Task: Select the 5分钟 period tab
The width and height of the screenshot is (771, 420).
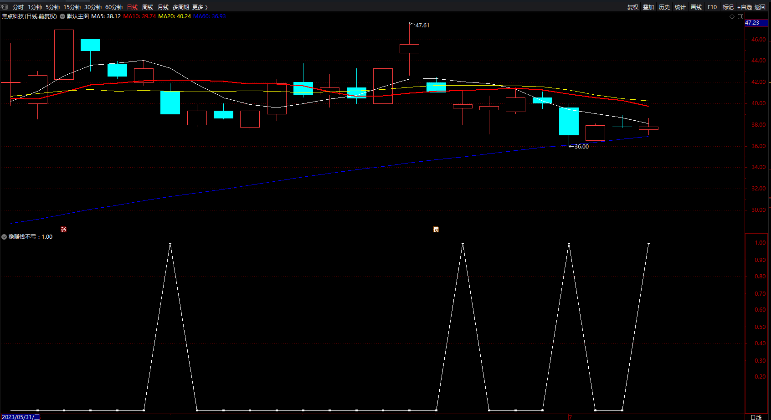Action: point(53,7)
